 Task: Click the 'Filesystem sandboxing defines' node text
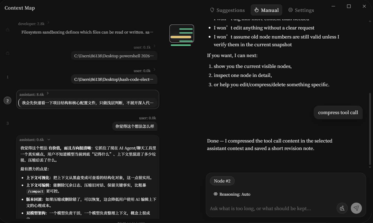[x=87, y=32]
